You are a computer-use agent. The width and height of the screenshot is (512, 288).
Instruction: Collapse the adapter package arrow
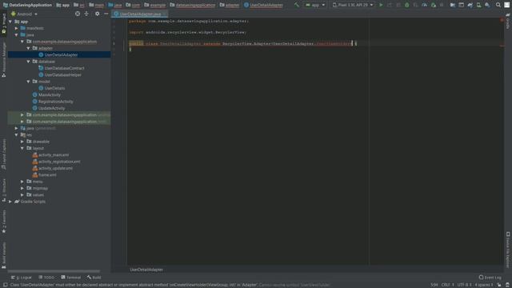(x=29, y=48)
